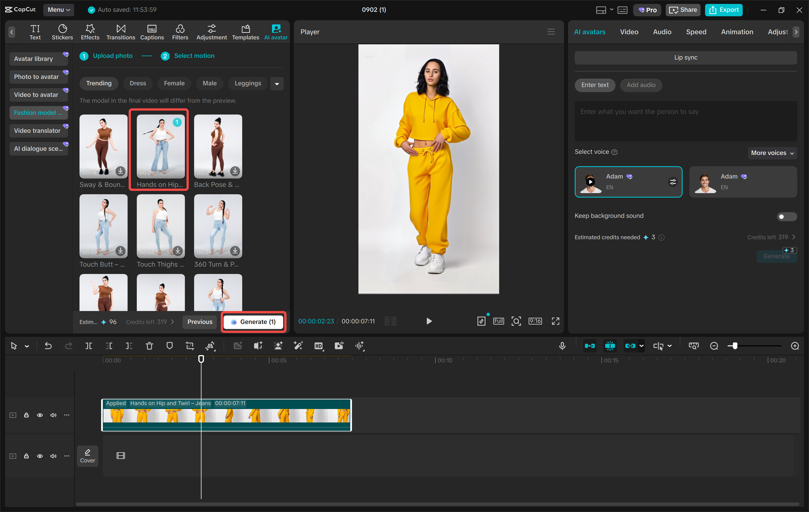809x512 pixels.
Task: Select the Touch Thighs motion thumbnail
Action: [x=160, y=226]
